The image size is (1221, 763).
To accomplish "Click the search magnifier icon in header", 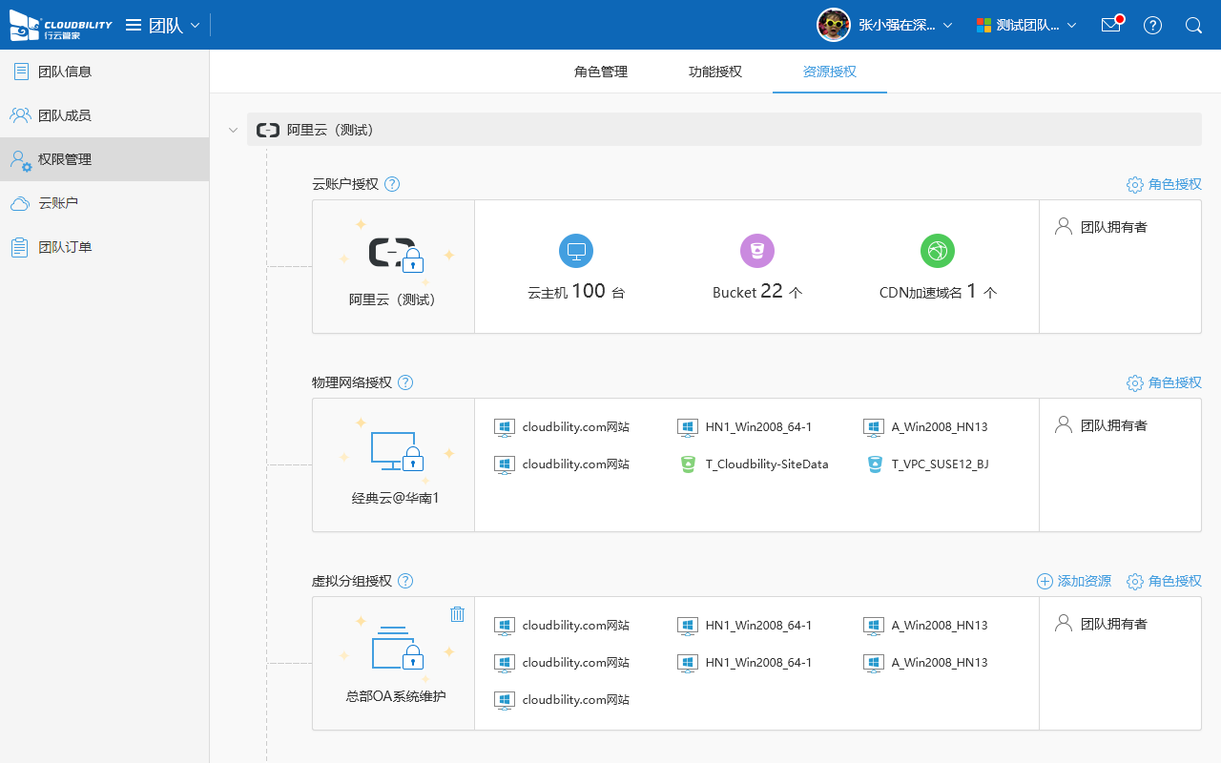I will pyautogui.click(x=1193, y=25).
